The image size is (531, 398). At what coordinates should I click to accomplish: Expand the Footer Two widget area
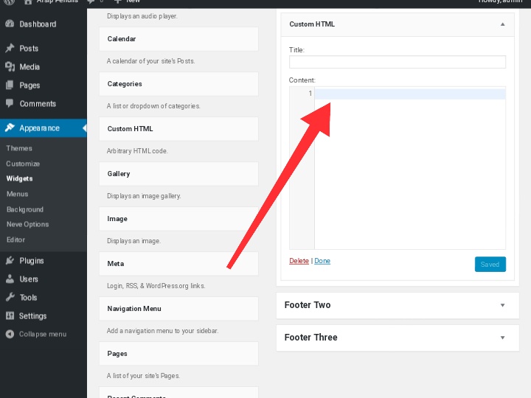tap(502, 305)
